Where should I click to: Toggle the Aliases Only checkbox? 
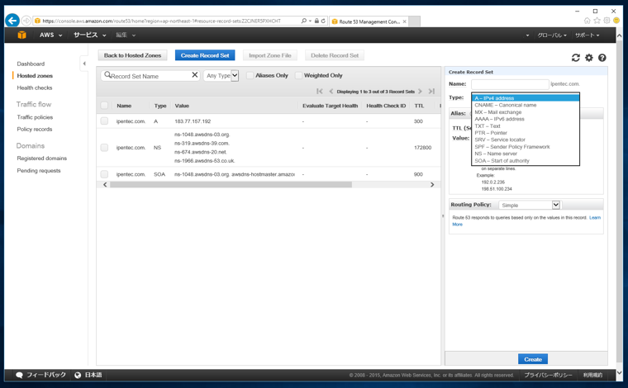[250, 75]
